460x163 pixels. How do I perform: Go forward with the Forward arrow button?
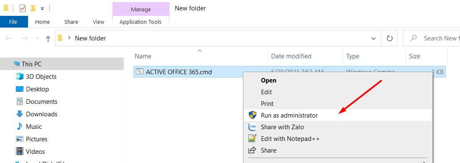click(x=25, y=38)
